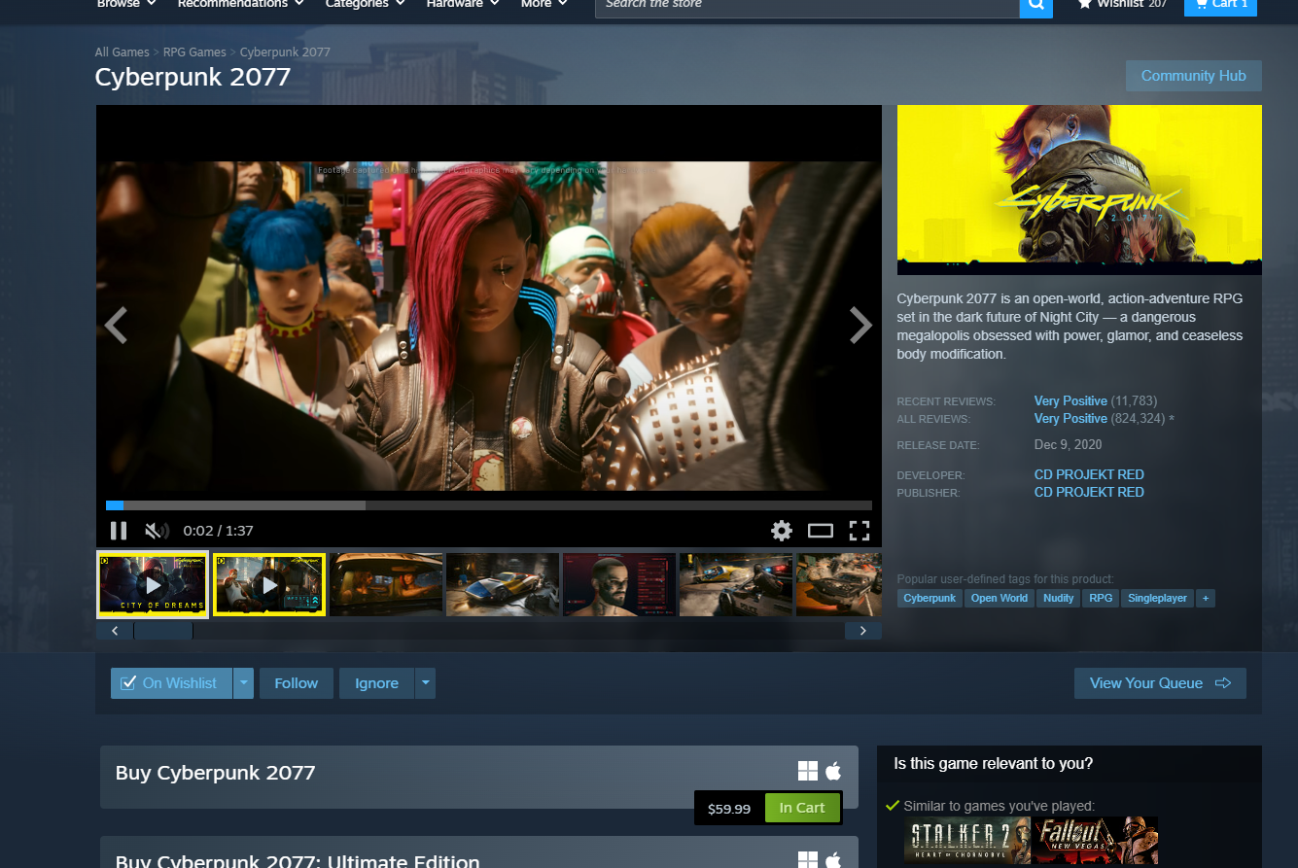This screenshot has width=1298, height=868.
Task: Expand the wishlist dropdown arrow
Action: point(244,683)
